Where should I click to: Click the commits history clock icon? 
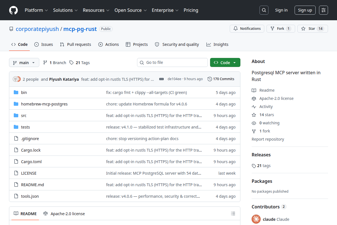pos(210,79)
